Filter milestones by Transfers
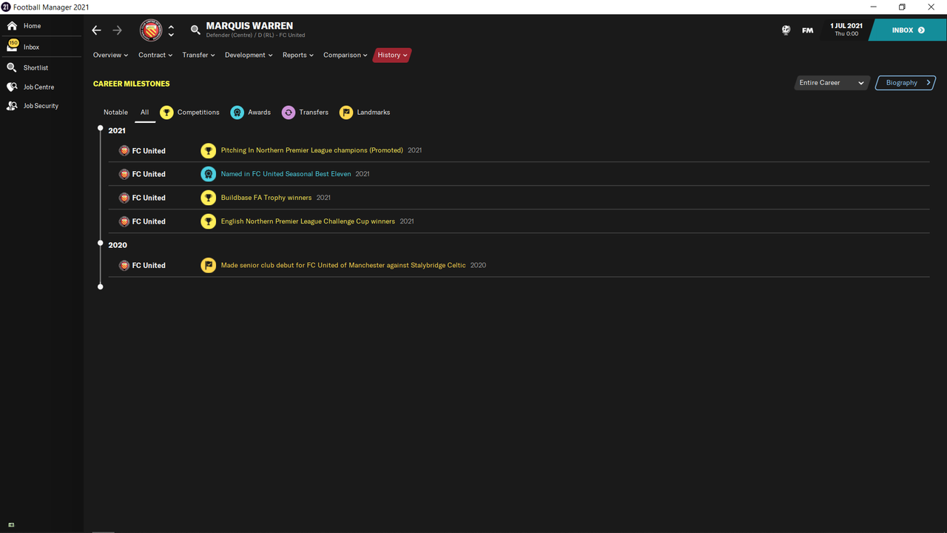Image resolution: width=947 pixels, height=533 pixels. coord(314,113)
